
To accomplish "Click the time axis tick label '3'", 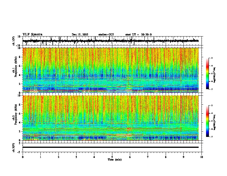I will [76, 157].
